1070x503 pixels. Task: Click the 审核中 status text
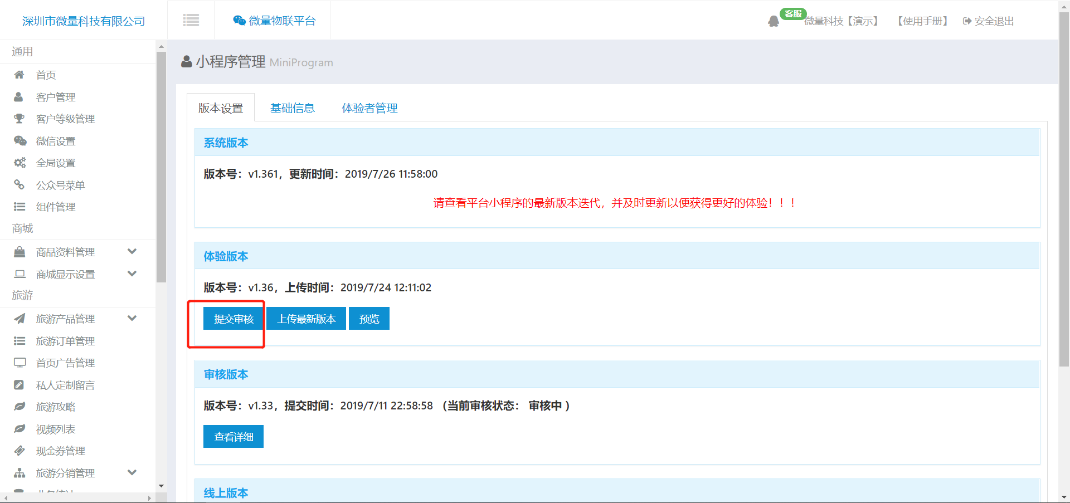coord(545,406)
